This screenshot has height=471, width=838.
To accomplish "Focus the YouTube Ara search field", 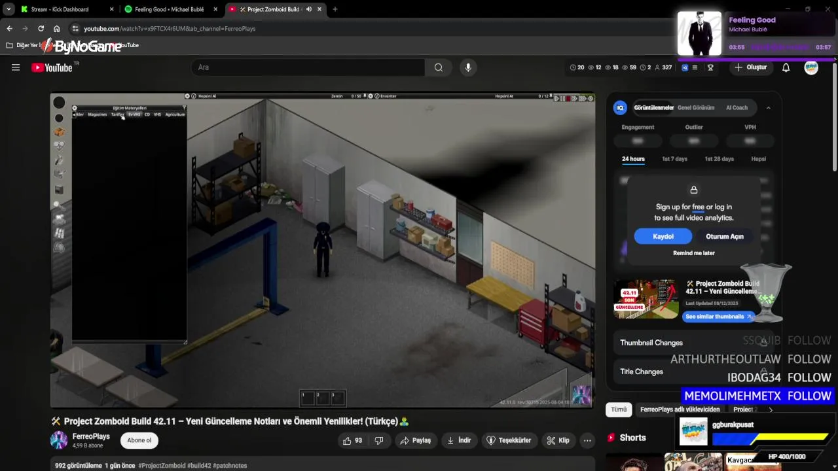I will pos(308,67).
